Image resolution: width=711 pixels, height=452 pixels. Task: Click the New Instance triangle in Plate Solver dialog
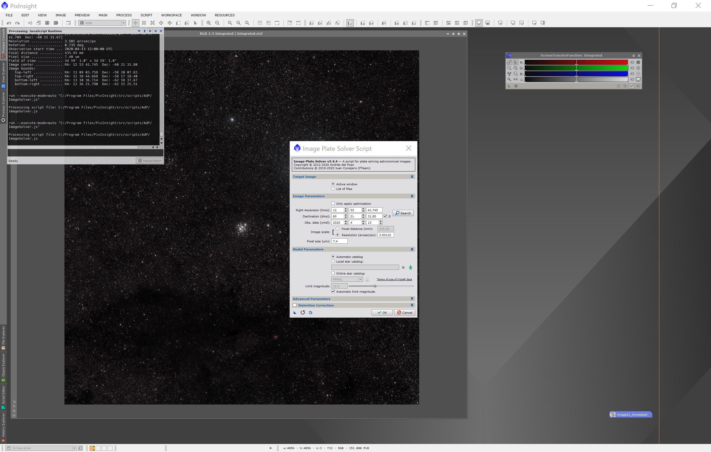click(x=295, y=313)
